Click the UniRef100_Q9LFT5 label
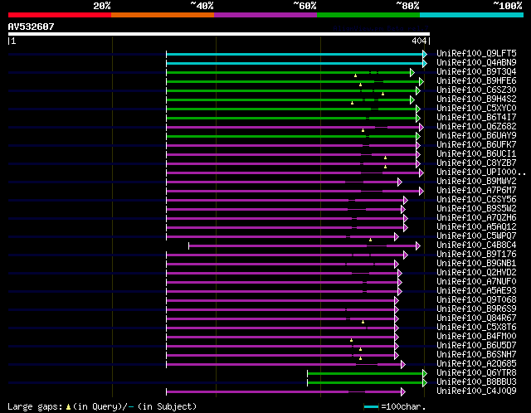 (x=476, y=53)
